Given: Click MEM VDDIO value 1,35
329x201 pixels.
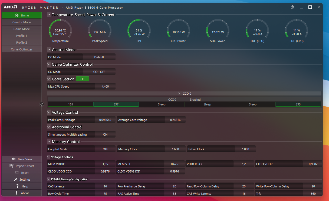Looking at the screenshot, I should click(x=105, y=164).
